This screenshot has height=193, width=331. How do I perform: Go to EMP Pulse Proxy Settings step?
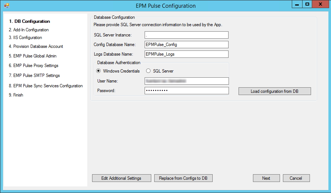pos(34,66)
